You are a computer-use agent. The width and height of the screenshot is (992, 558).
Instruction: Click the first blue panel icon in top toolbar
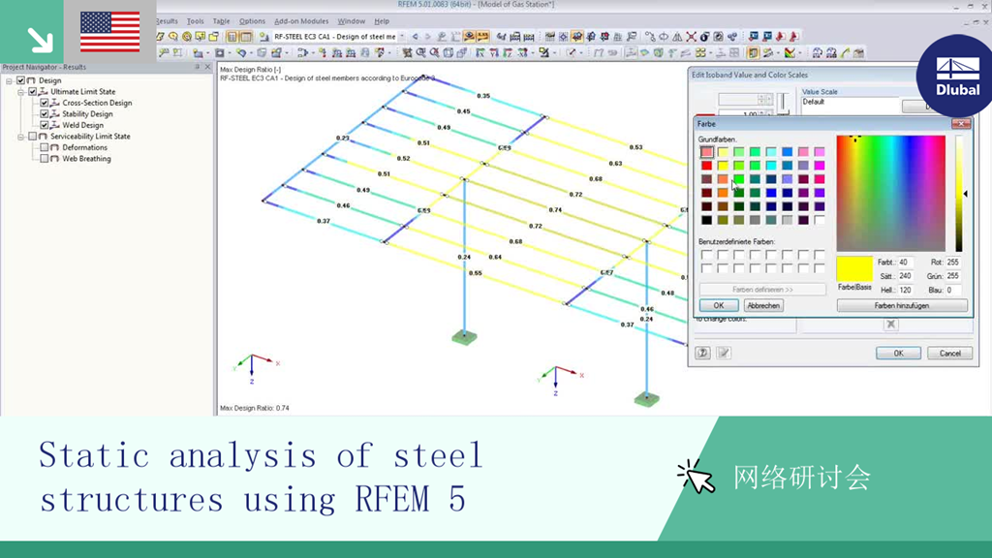coord(752,37)
